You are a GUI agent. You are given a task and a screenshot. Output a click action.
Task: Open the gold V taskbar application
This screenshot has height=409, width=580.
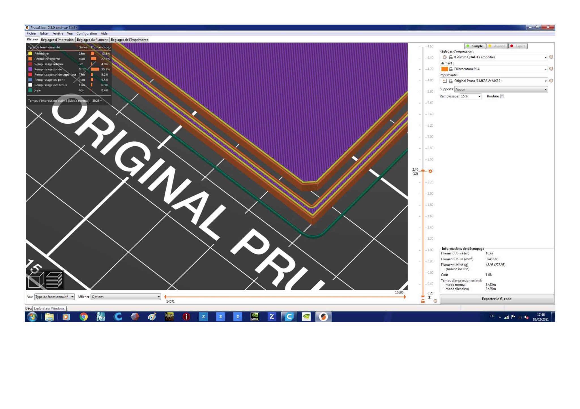tap(169, 317)
